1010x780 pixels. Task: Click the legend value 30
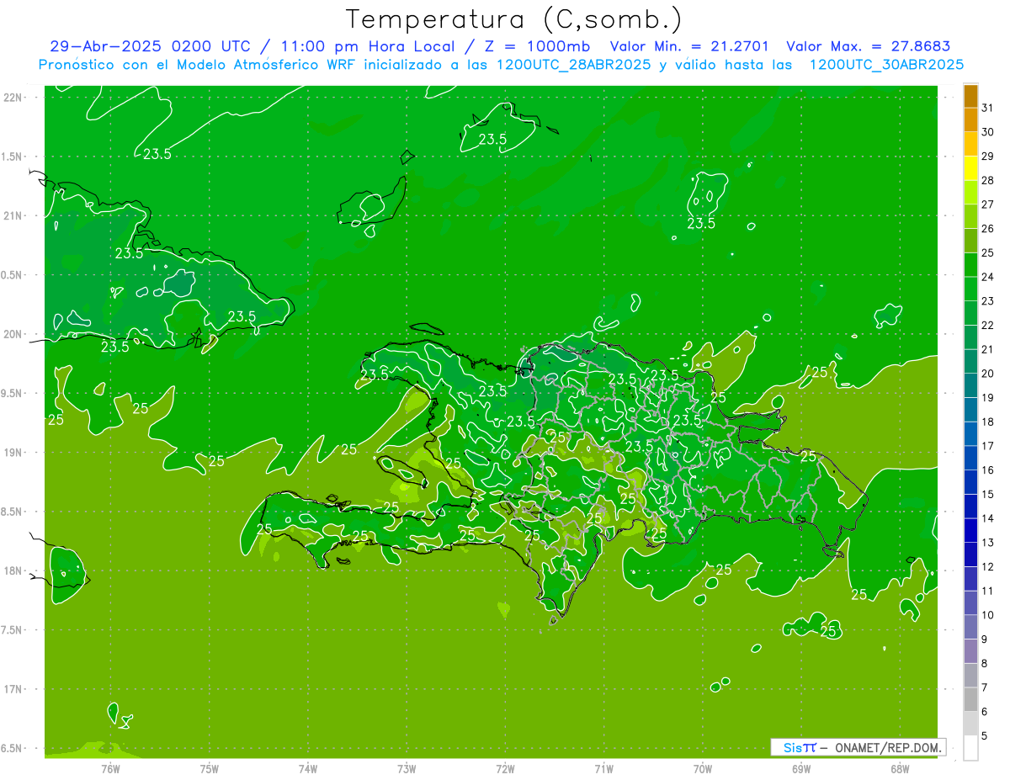pyautogui.click(x=987, y=131)
